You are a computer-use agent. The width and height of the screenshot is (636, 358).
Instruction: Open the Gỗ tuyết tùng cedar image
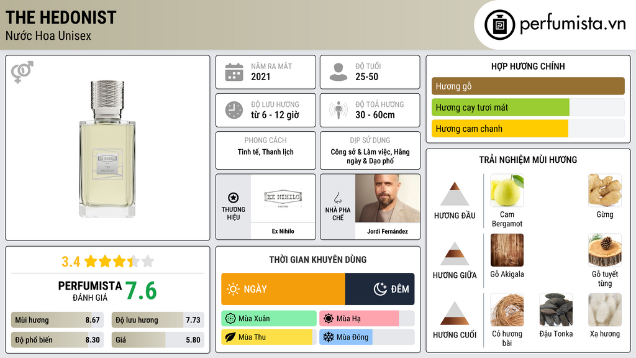coord(605,250)
